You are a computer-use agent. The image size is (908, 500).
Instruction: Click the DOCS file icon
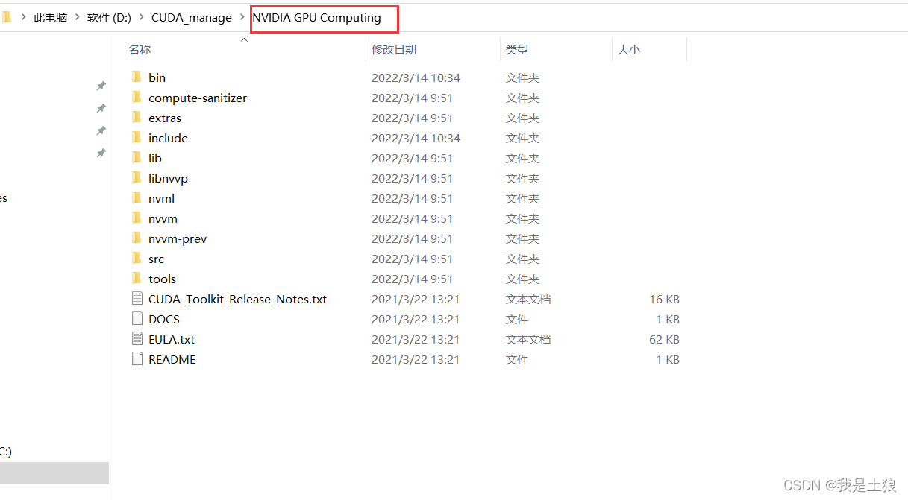click(x=137, y=319)
